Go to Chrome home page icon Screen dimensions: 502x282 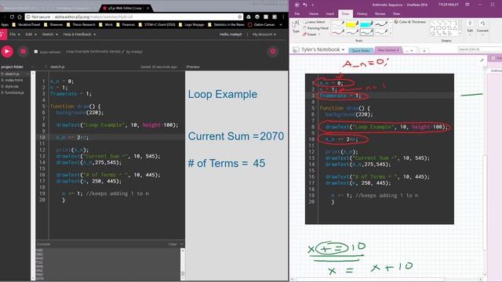(x=20, y=16)
